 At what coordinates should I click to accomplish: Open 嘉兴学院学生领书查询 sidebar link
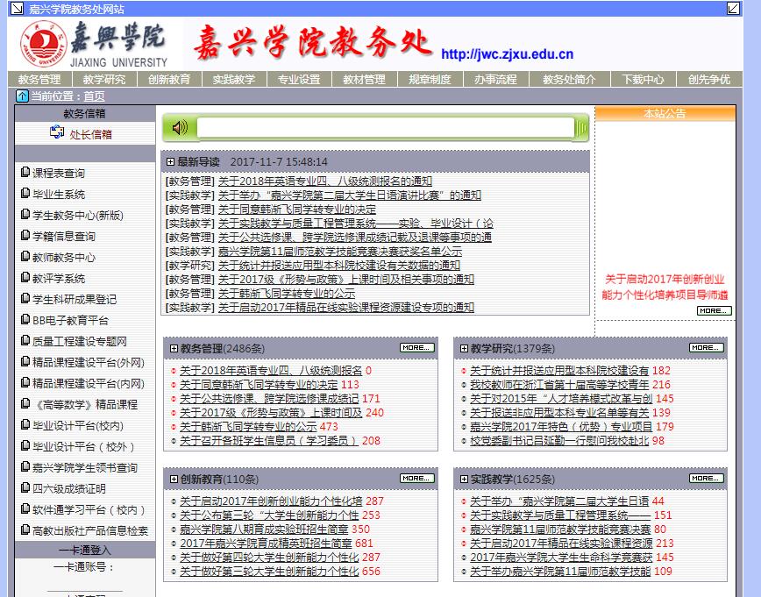click(x=85, y=467)
